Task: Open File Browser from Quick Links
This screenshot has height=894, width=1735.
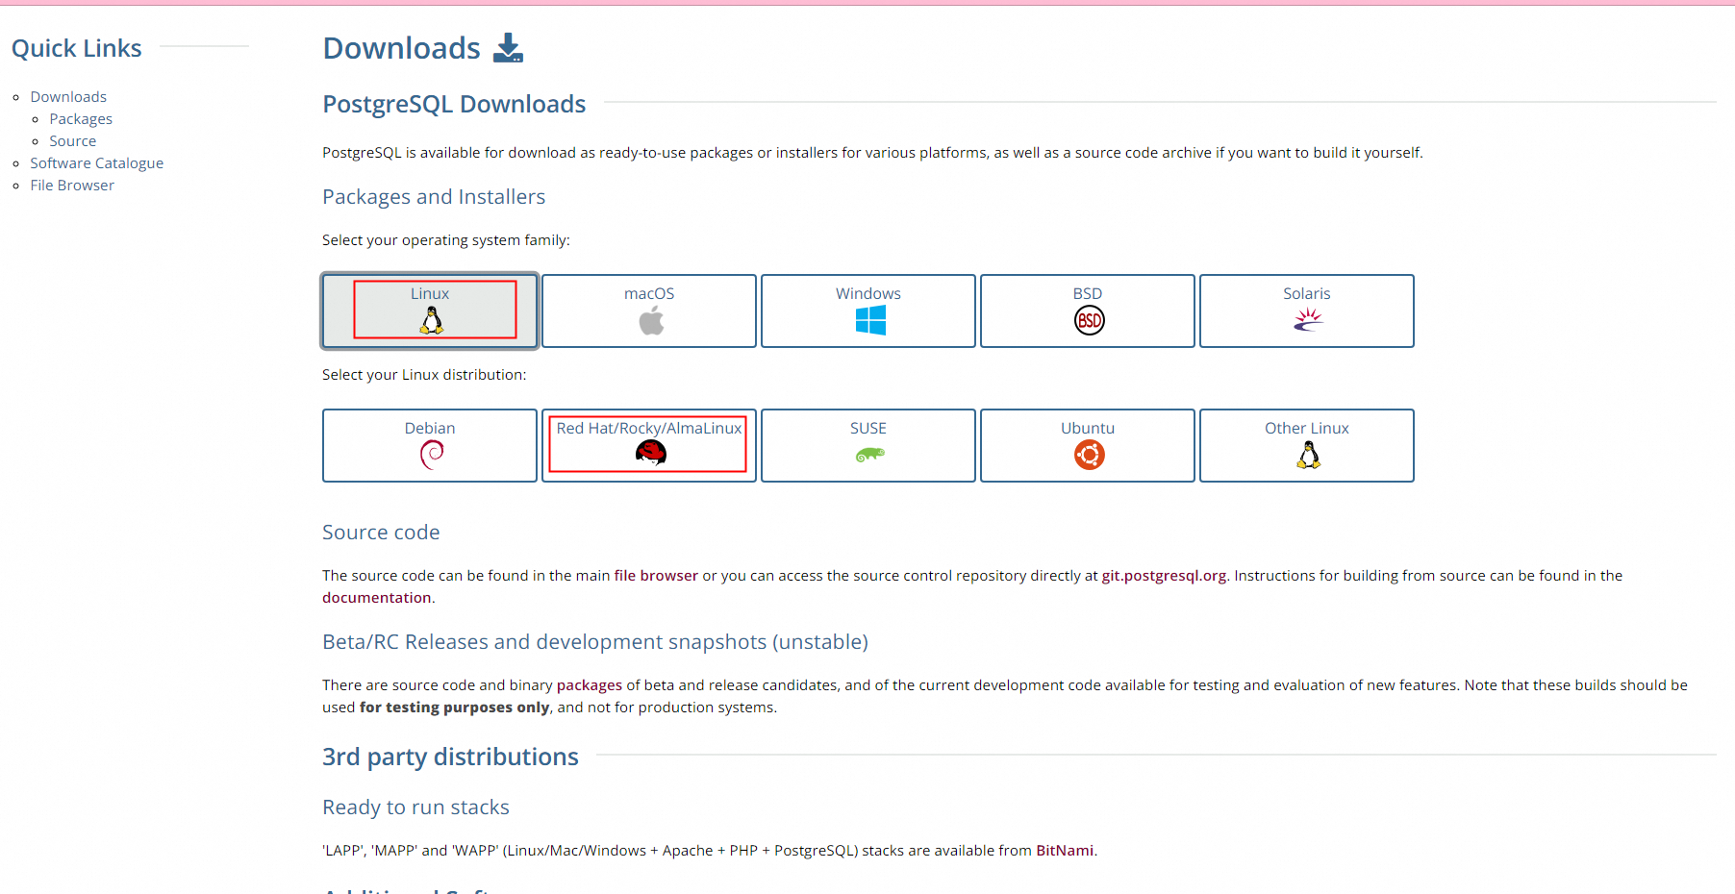Action: pos(72,185)
